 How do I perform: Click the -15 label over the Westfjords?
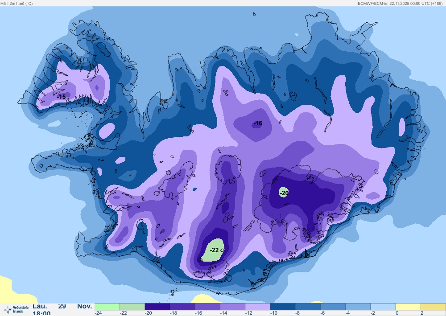coord(62,97)
